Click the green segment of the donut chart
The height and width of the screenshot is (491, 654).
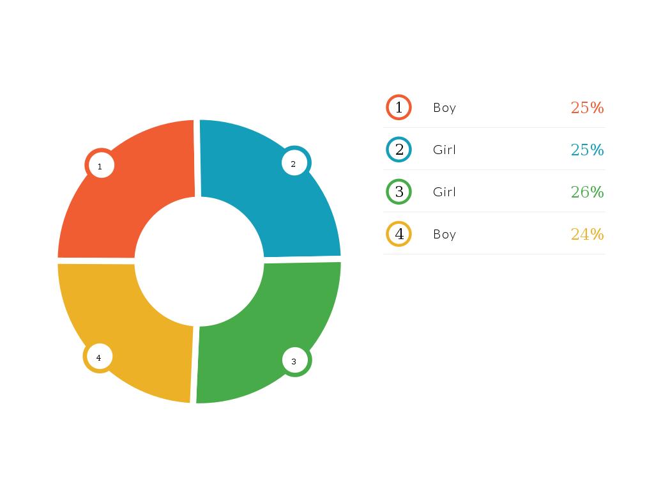pyautogui.click(x=249, y=339)
